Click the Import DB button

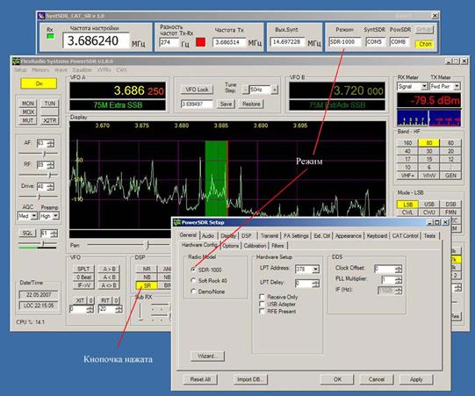tap(250, 379)
